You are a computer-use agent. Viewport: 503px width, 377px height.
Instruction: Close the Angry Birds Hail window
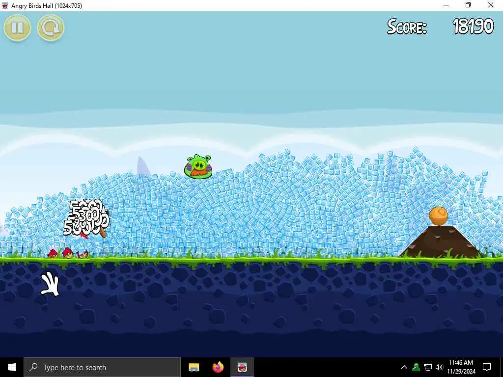(491, 5)
